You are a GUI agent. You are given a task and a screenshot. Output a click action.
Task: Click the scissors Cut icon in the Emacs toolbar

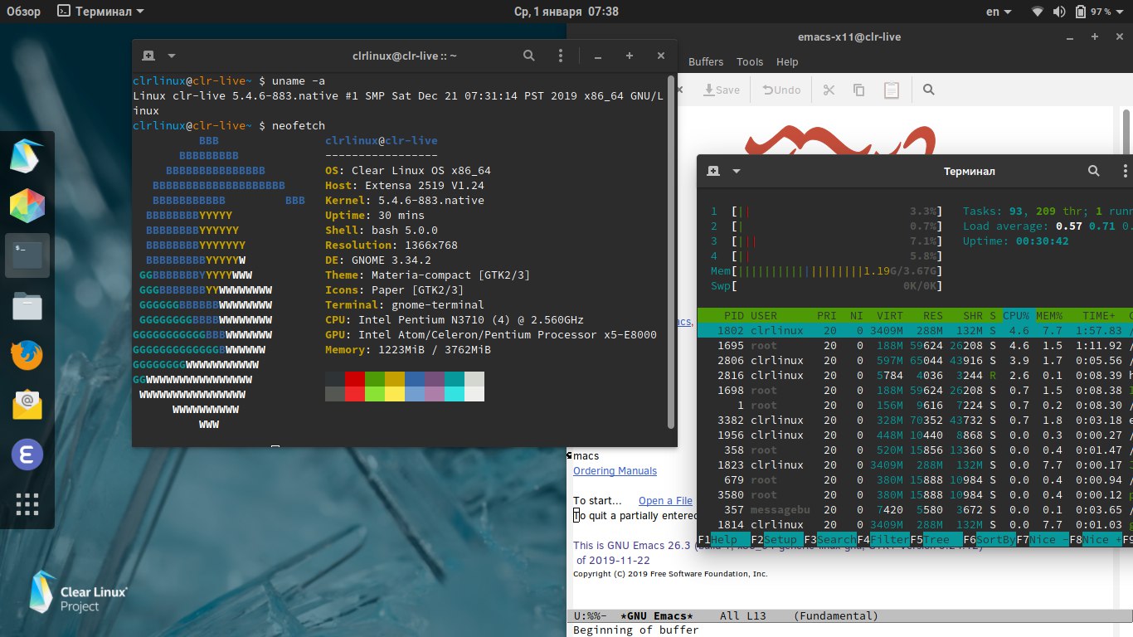(x=828, y=90)
